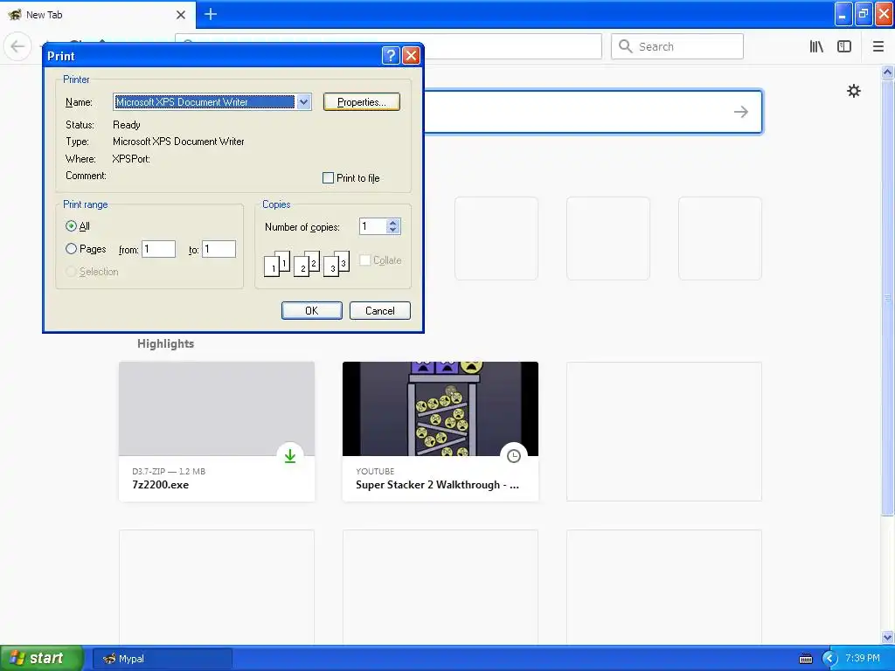895x671 pixels.
Task: Click the 7:39 PM taskbar clock
Action: tap(863, 658)
